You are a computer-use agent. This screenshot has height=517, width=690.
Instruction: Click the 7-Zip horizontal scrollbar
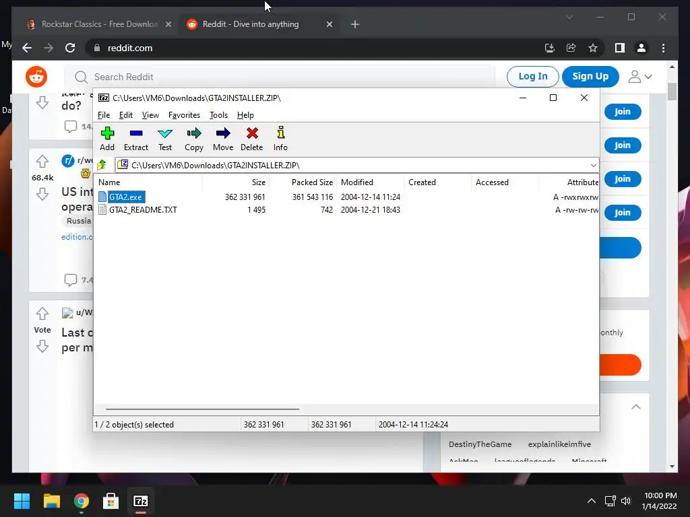pyautogui.click(x=202, y=409)
